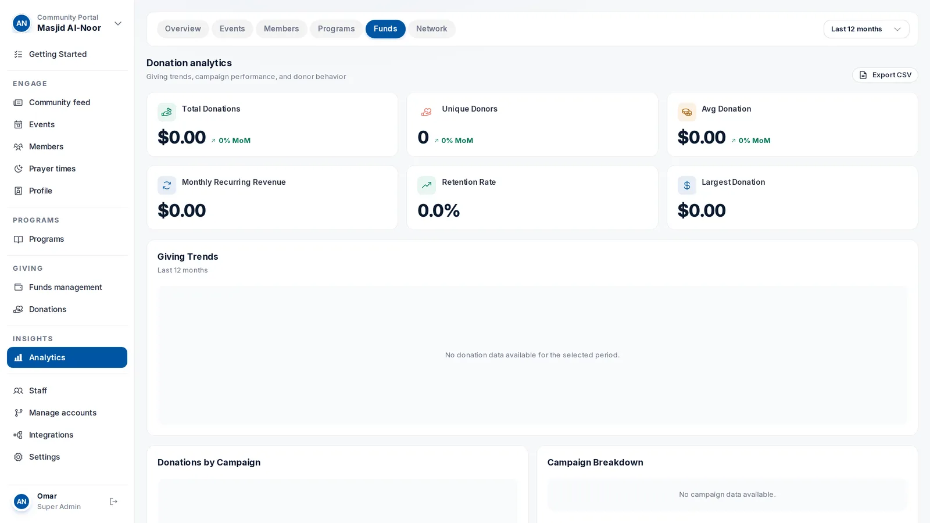Switch to the Events tab

pos(232,29)
